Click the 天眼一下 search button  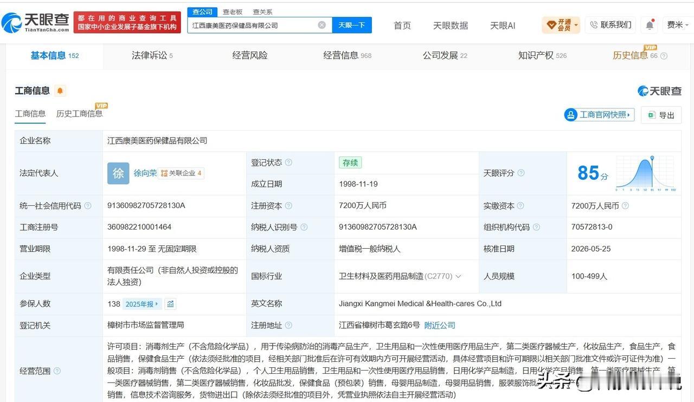pyautogui.click(x=352, y=25)
